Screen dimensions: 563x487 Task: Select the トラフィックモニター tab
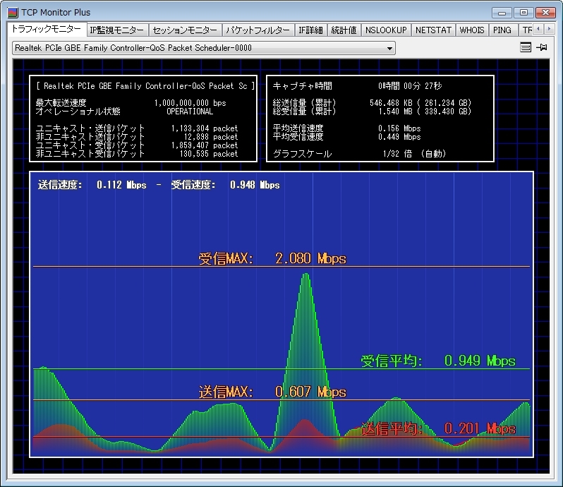47,30
